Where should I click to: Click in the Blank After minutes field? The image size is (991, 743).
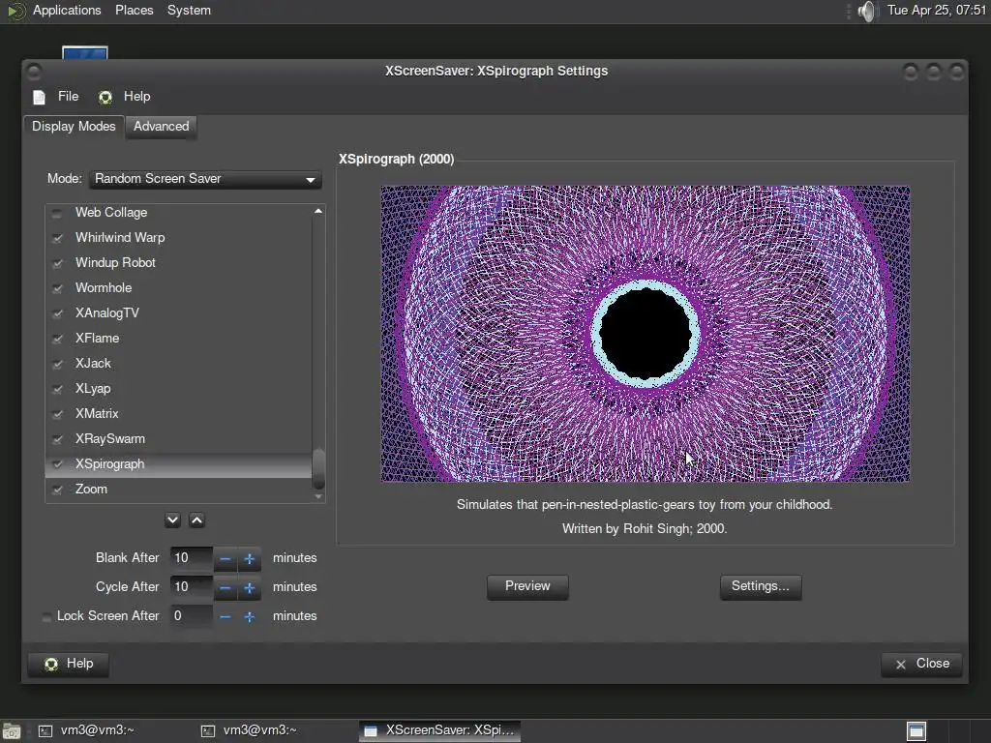pos(191,558)
